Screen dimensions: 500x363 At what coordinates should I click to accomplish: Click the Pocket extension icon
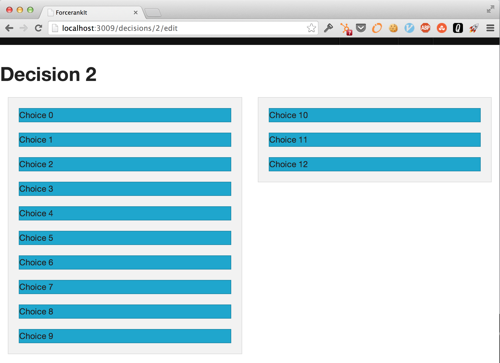click(361, 28)
